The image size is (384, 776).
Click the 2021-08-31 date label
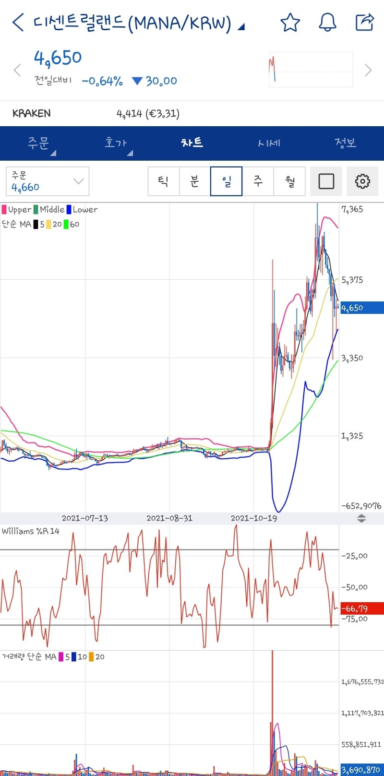[169, 518]
